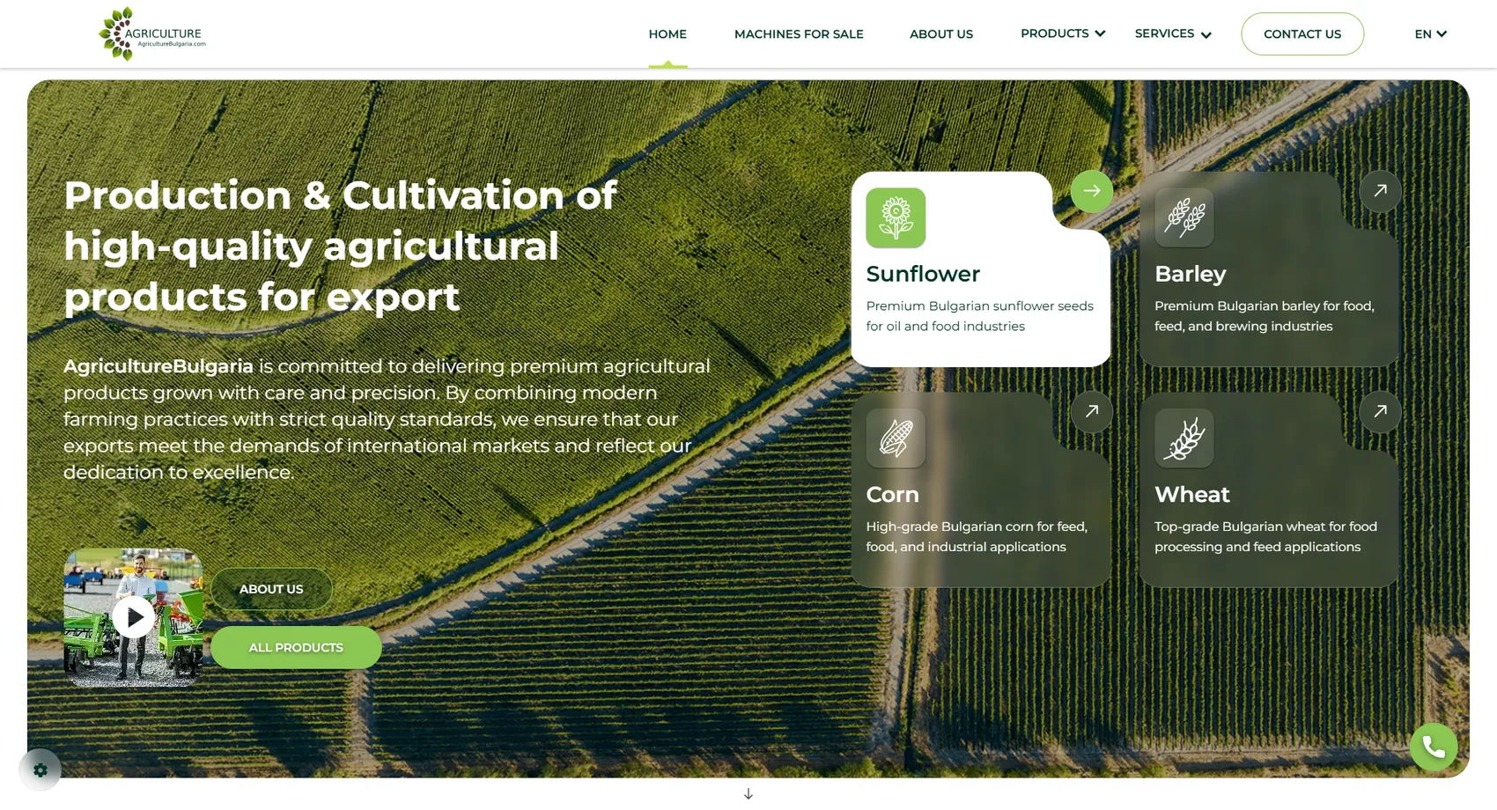This screenshot has height=810, width=1497.
Task: Open the Corn card title
Action: 892,494
